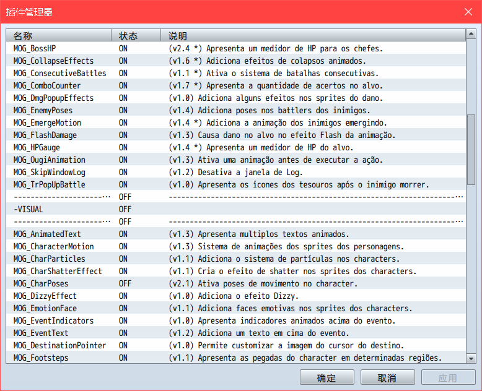Click ON status of MOG_Footsteps

pos(123,358)
